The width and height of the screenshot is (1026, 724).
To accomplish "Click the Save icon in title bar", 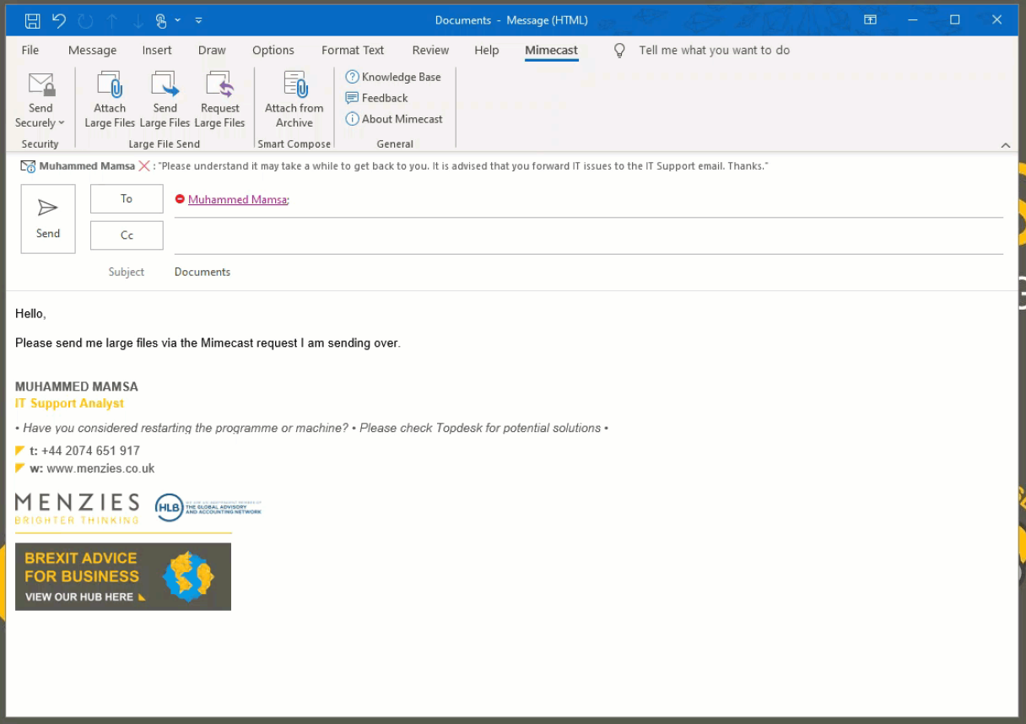I will [x=32, y=20].
